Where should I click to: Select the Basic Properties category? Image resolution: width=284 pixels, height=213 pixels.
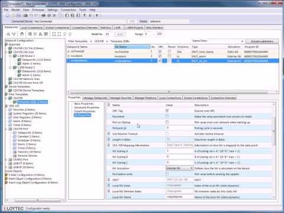[x=84, y=104]
